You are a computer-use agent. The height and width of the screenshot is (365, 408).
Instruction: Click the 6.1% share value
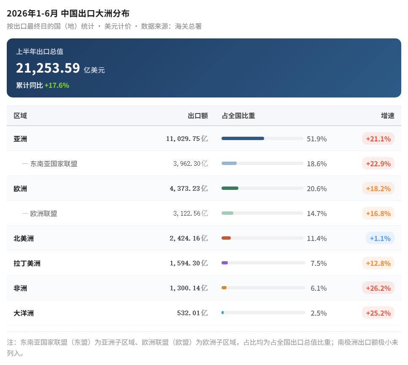coord(319,288)
